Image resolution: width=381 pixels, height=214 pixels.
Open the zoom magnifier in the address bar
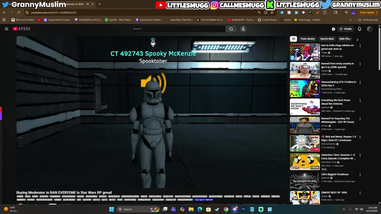[x=259, y=12]
